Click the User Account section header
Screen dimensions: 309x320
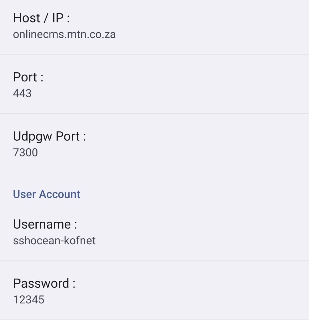pyautogui.click(x=47, y=194)
